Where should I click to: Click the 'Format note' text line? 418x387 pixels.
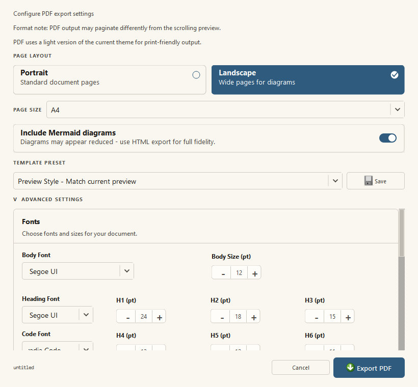click(117, 28)
